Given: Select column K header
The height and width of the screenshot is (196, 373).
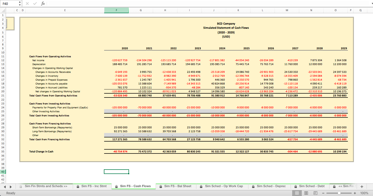Looking at the screenshot, I should pos(238,10).
